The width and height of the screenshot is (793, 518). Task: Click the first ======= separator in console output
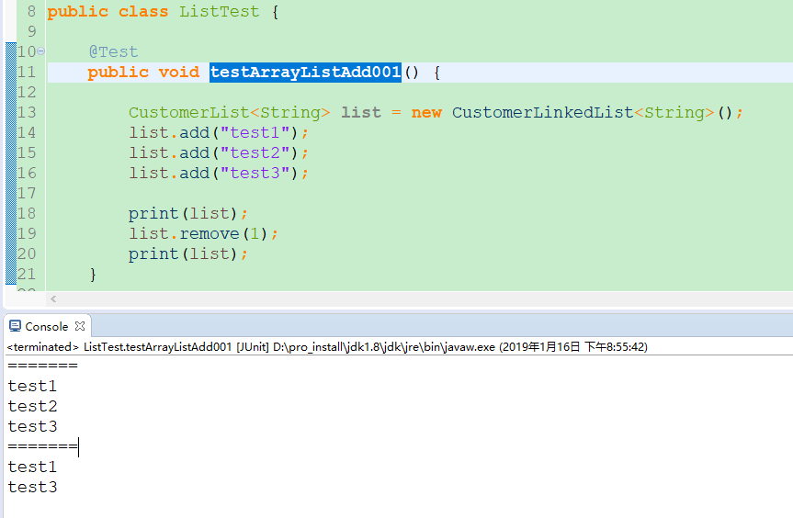(x=42, y=366)
